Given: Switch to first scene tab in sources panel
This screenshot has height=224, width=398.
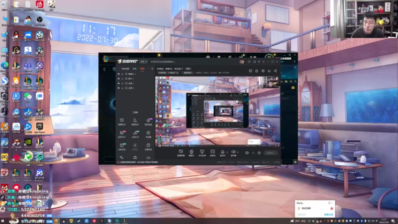Looking at the screenshot, I should pos(125,69).
